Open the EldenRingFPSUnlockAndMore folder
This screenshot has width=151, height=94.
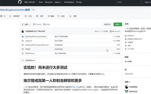click(x=36, y=37)
